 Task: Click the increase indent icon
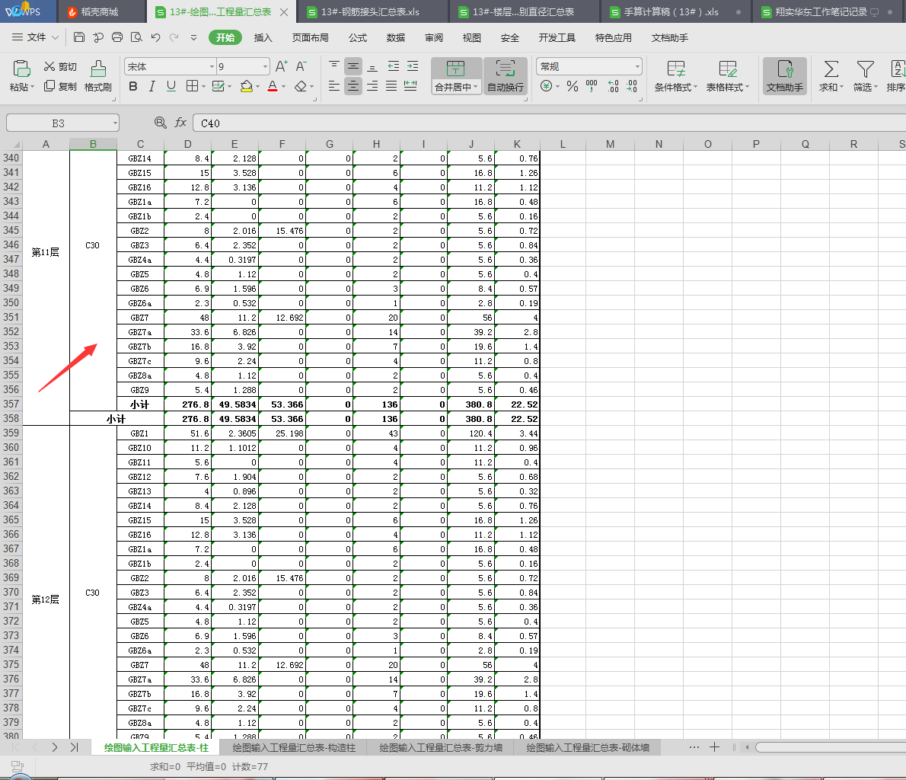[413, 66]
